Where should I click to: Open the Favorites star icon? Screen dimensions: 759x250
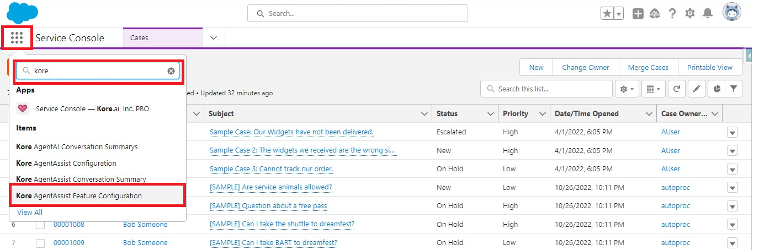point(607,14)
